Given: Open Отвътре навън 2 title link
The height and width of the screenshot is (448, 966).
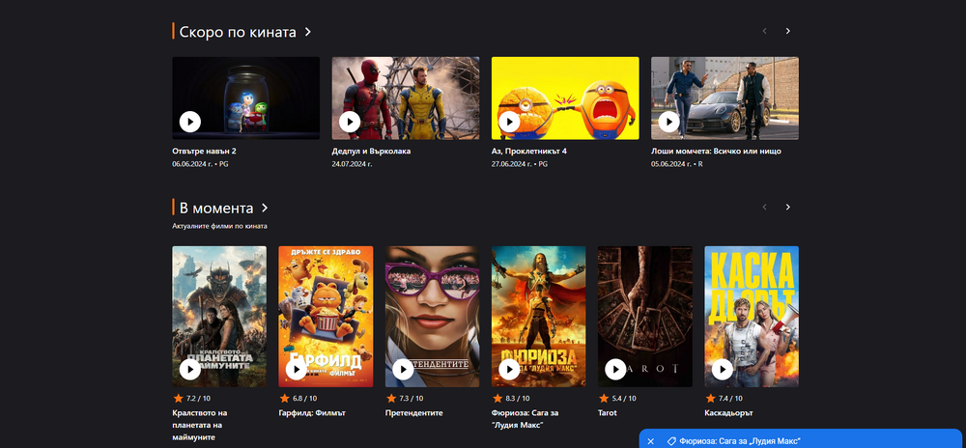Looking at the screenshot, I should (x=204, y=151).
